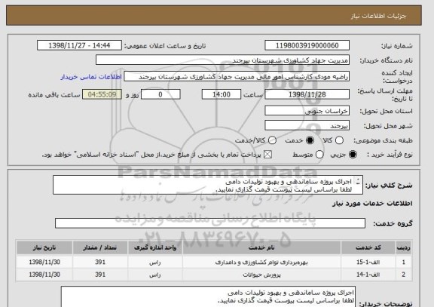
Task: Click the واحد اندازه گیری column header
Action: click(x=155, y=247)
